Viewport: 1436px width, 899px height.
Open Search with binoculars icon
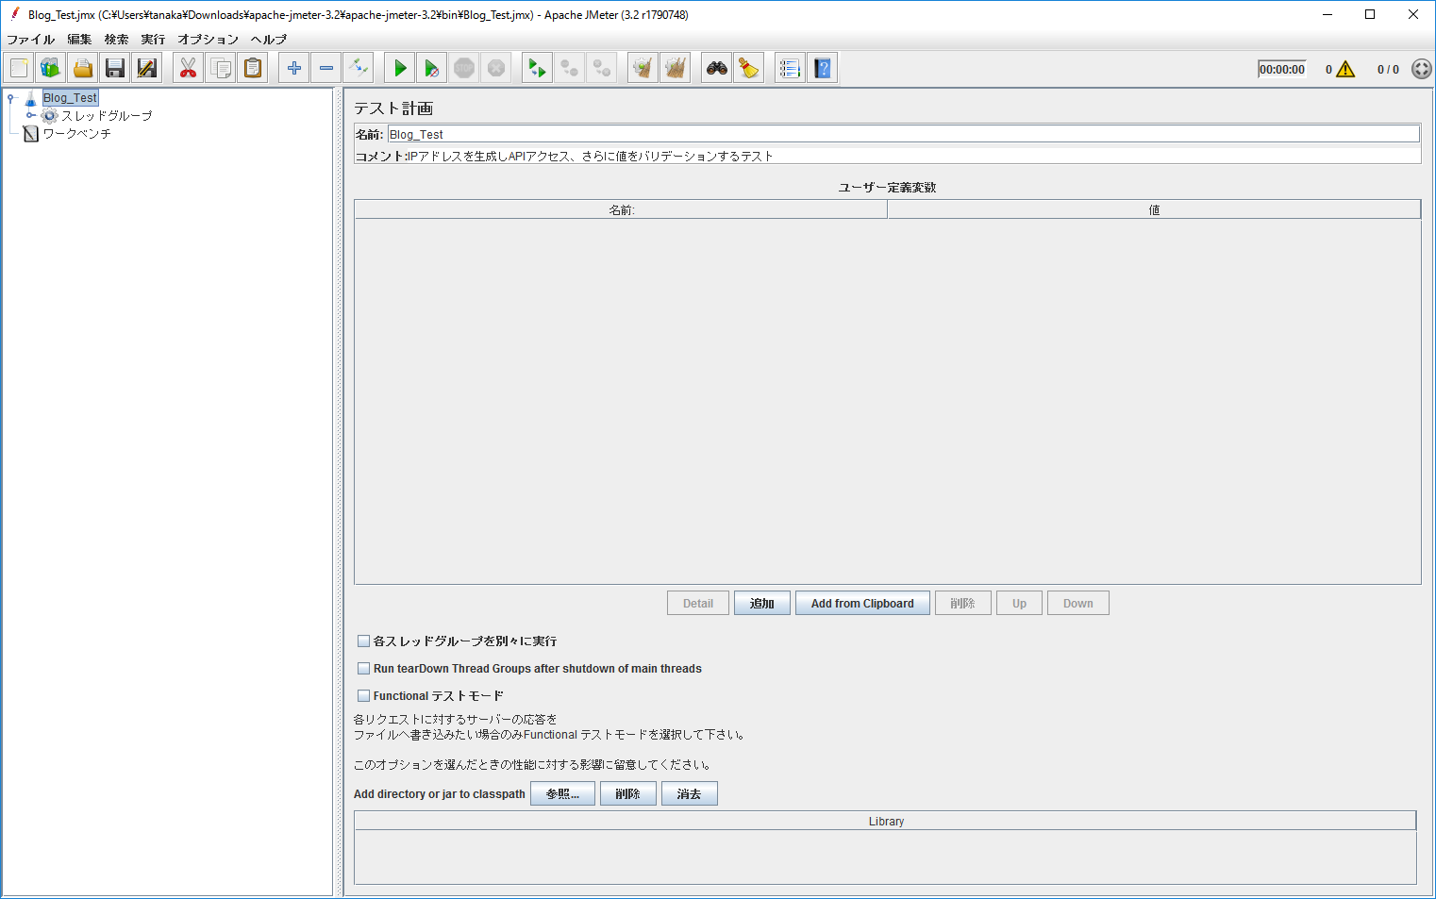(x=717, y=68)
